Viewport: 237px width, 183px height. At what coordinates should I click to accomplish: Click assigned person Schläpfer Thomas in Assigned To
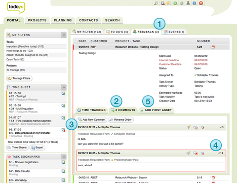[208, 75]
